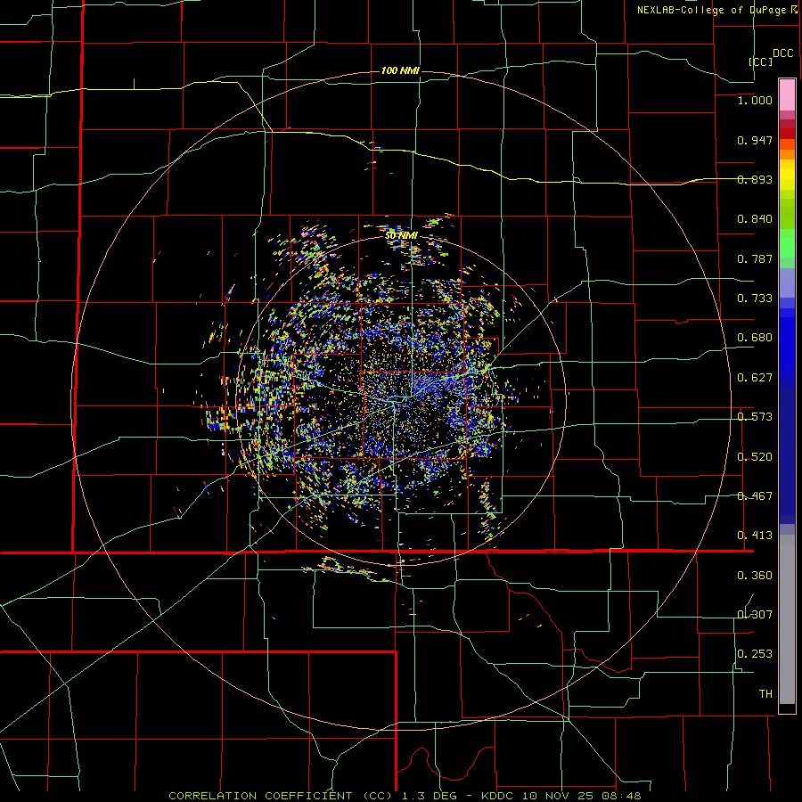Pick the pink segment of the color bar
Image resolution: width=802 pixels, height=802 pixels.
(787, 95)
